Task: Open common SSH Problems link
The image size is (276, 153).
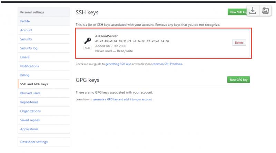Action: 167,64
